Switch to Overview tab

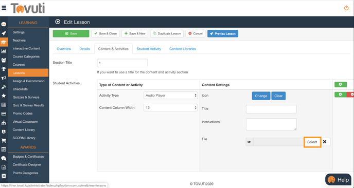coord(64,49)
